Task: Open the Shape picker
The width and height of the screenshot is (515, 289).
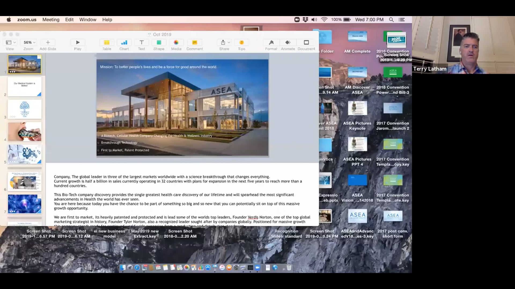Action: pos(159,43)
